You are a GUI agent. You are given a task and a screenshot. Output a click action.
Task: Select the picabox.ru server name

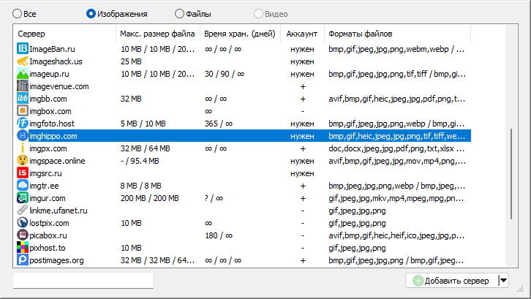[48, 235]
